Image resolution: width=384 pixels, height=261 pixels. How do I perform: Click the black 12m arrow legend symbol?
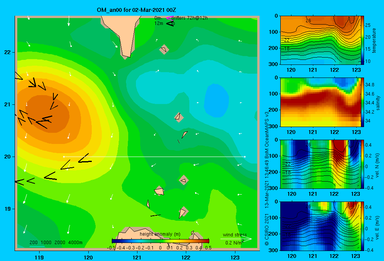point(170,23)
